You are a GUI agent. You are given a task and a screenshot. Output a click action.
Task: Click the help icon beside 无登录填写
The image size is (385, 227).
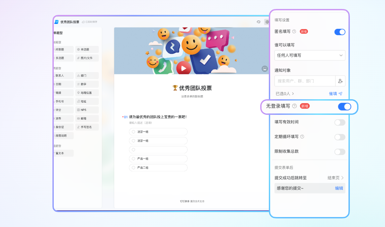pos(294,106)
